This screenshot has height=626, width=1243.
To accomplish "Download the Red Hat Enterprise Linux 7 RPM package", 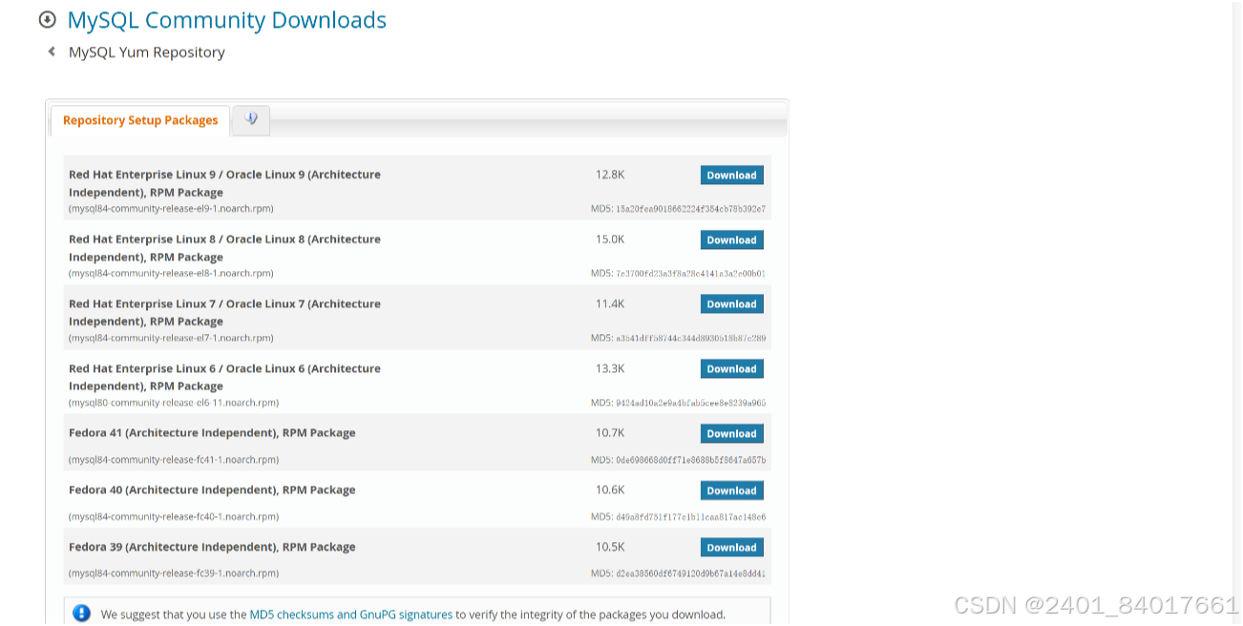I will tap(731, 303).
